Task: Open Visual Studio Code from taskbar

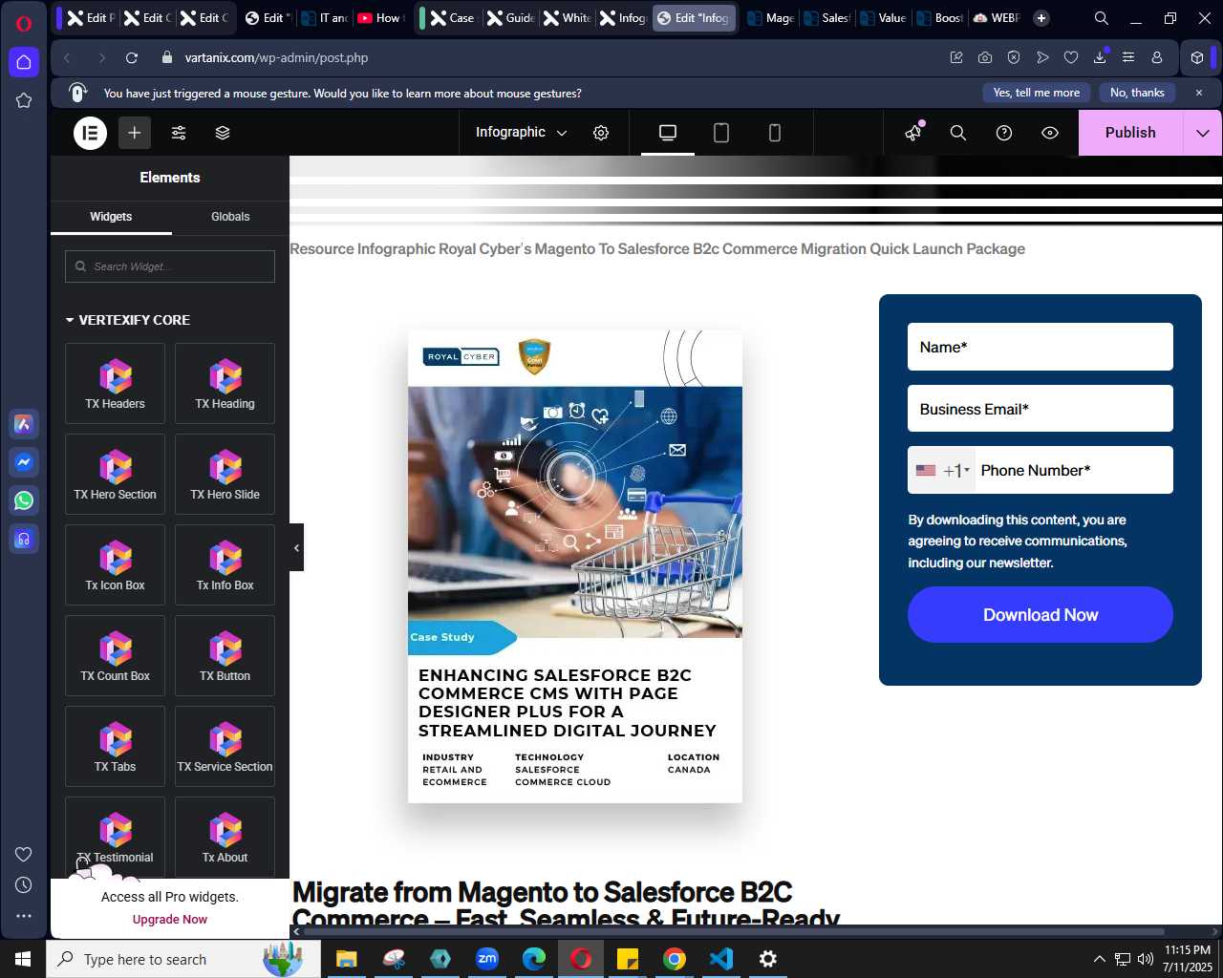Action: pyautogui.click(x=721, y=959)
